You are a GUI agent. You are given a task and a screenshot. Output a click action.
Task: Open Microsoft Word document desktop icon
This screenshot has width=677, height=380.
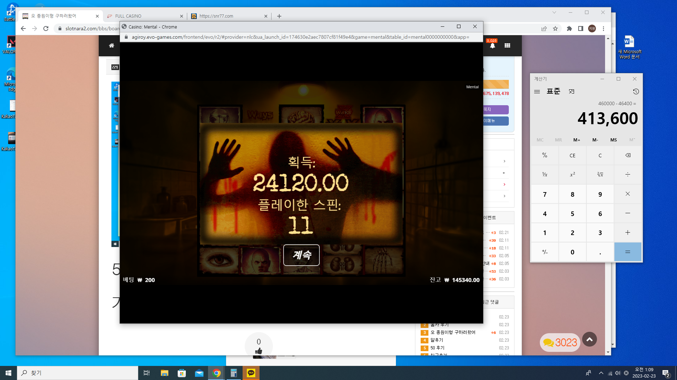click(x=629, y=47)
